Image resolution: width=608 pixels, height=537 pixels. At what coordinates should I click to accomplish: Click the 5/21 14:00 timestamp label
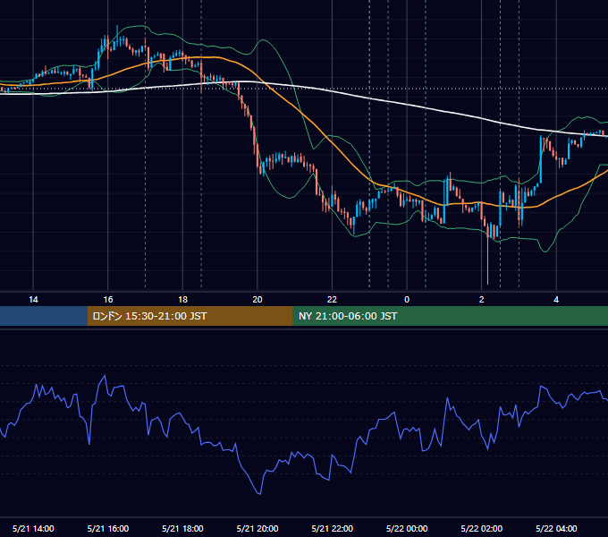pos(33,528)
